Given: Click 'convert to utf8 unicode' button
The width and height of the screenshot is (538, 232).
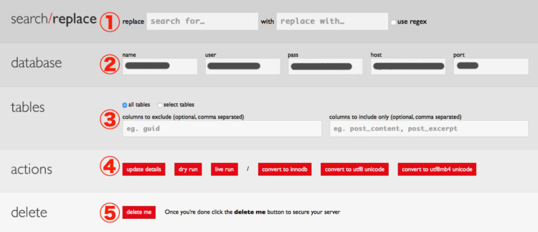Looking at the screenshot, I should 355,170.
